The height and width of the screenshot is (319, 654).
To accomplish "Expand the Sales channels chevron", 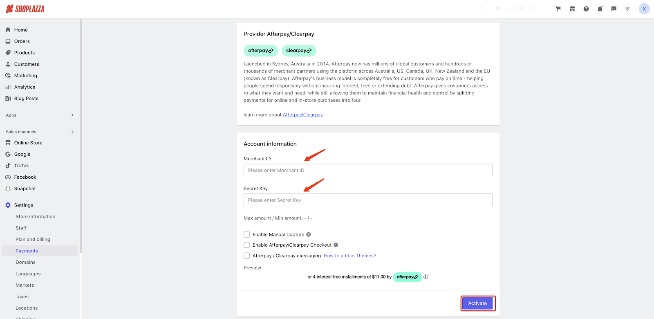I will click(72, 132).
